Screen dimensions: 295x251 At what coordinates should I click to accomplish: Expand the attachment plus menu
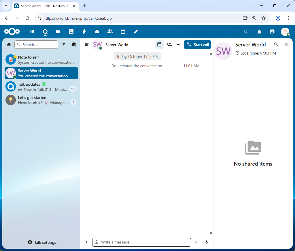(x=86, y=242)
